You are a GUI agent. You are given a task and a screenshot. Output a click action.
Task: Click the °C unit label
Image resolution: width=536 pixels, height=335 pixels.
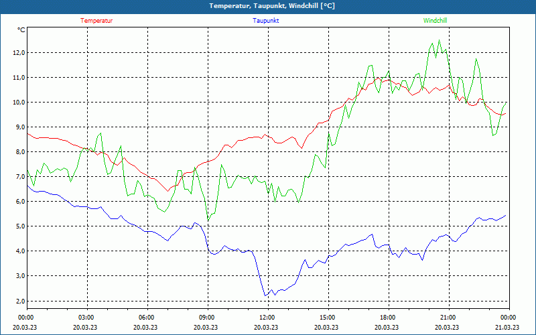coord(21,30)
